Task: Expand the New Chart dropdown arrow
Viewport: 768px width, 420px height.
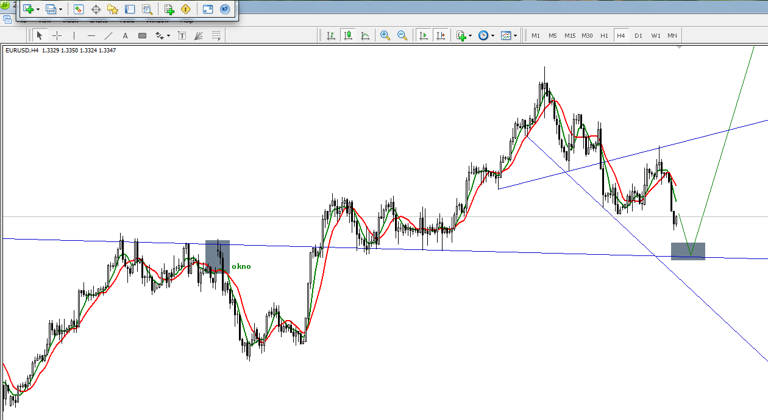Action: 38,10
